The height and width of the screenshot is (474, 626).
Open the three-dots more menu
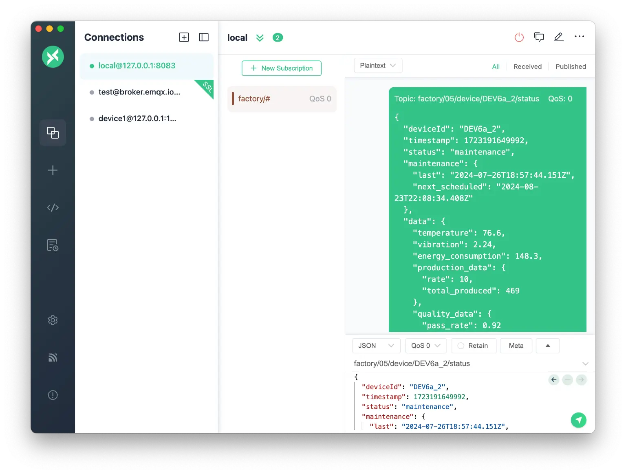point(579,37)
